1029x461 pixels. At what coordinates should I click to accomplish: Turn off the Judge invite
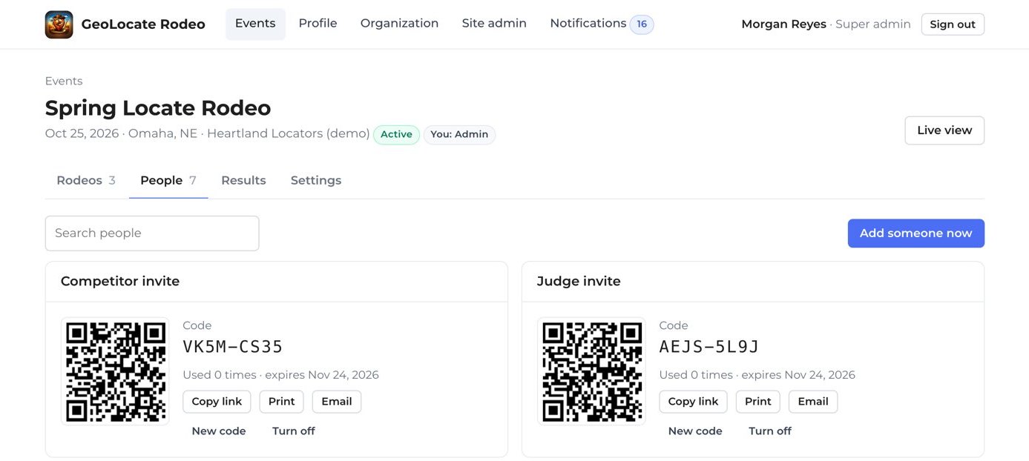(770, 431)
